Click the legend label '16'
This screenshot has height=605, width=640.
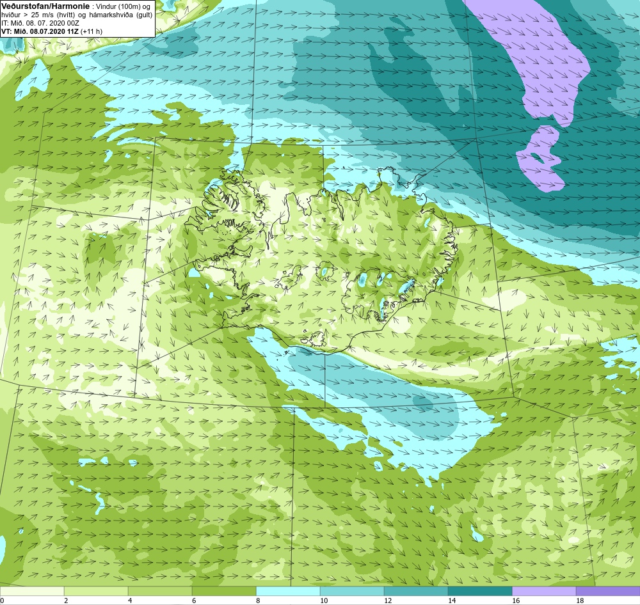point(516,601)
